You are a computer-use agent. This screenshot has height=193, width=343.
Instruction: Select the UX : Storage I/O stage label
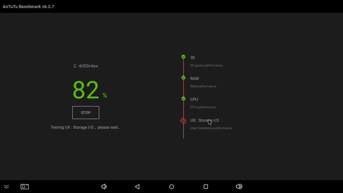204,120
